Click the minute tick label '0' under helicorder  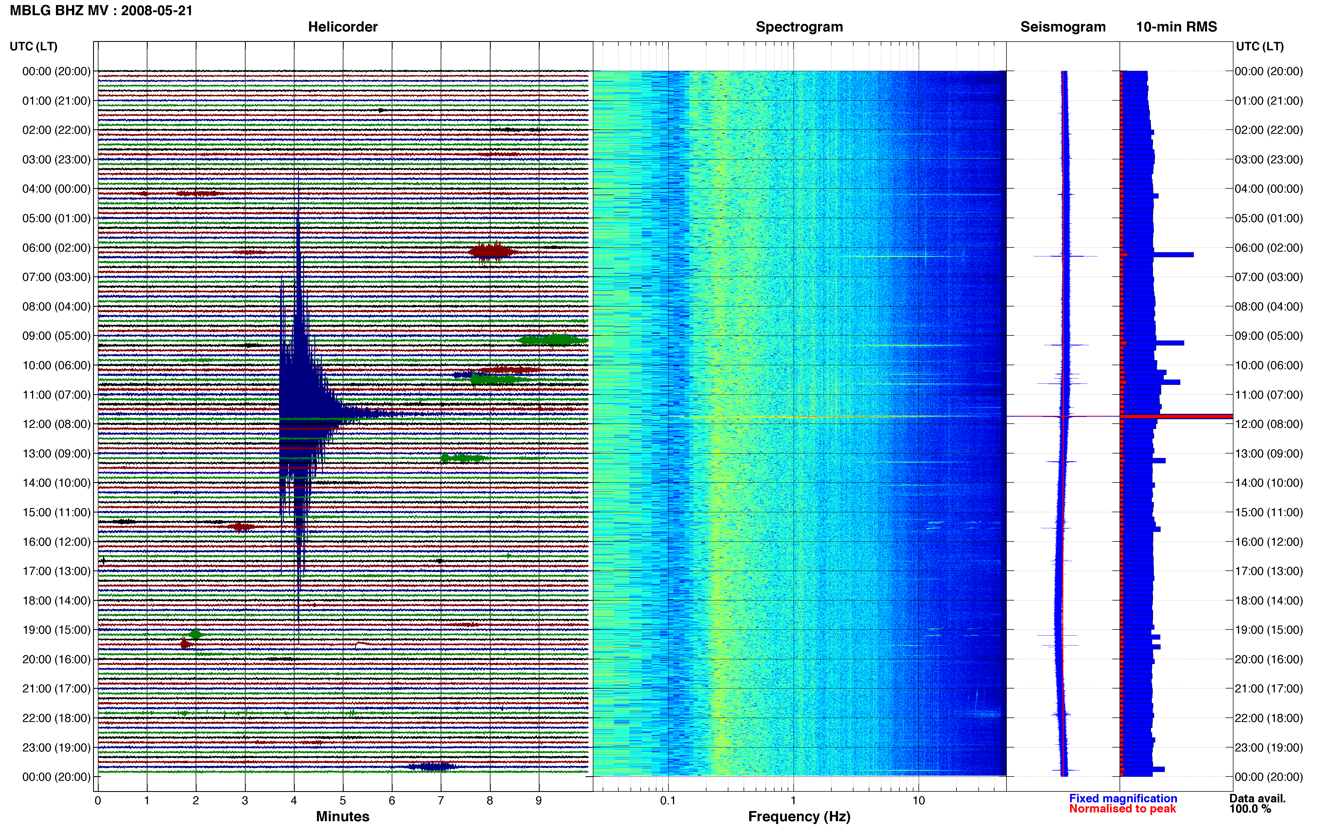[98, 800]
